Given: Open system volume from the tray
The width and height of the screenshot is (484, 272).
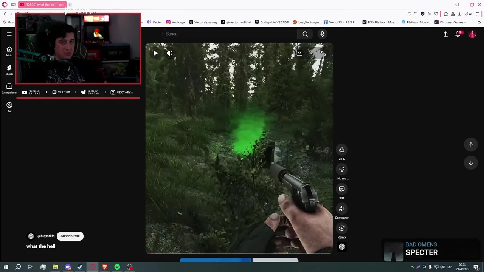Looking at the screenshot, I should pos(442,267).
